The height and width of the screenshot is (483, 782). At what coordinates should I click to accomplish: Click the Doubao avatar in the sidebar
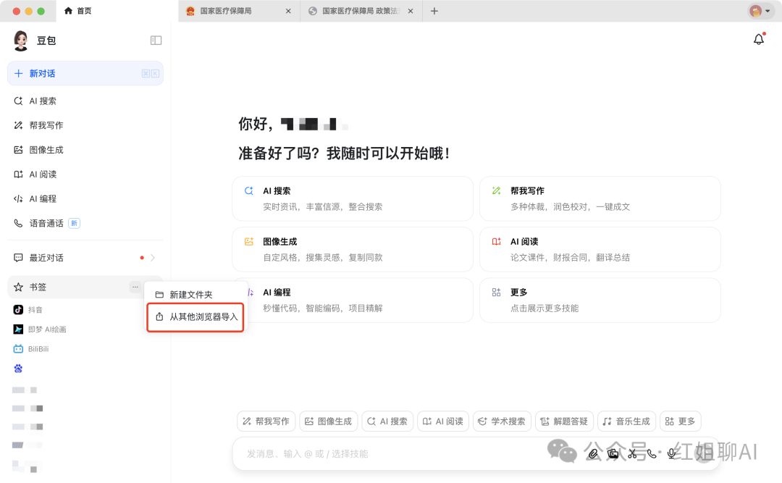[20, 41]
